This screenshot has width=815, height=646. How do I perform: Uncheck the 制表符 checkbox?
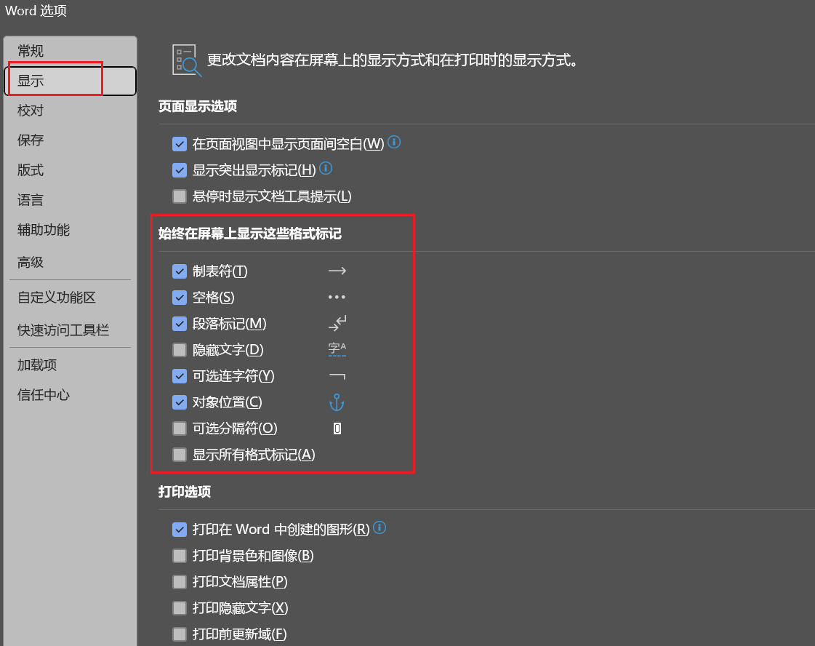(180, 271)
